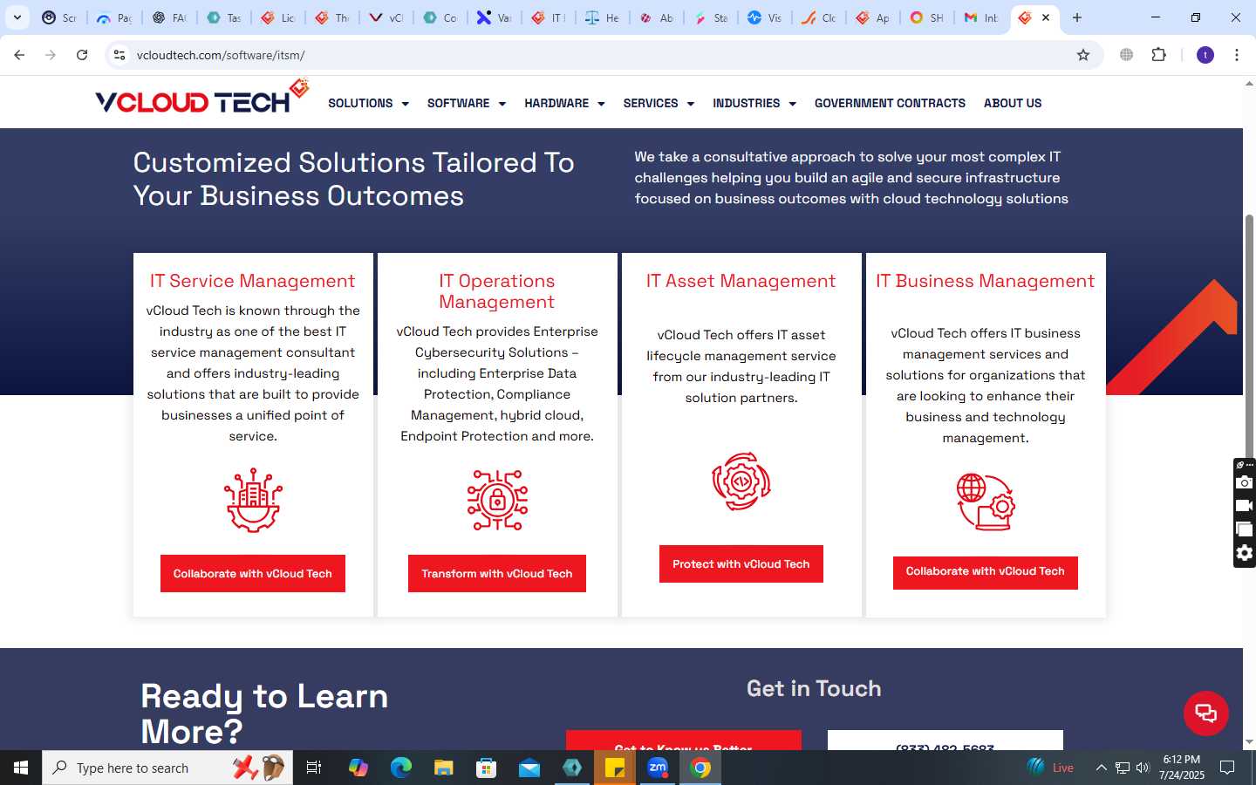Open the Chrome profile avatar
1256x785 pixels.
click(x=1205, y=55)
